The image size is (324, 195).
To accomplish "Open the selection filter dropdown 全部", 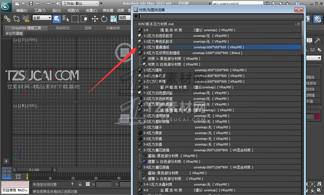I will [42, 18].
